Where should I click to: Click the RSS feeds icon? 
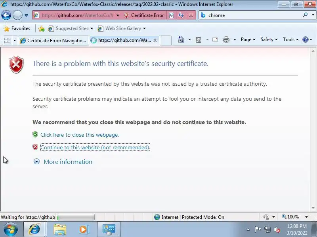tap(199, 40)
